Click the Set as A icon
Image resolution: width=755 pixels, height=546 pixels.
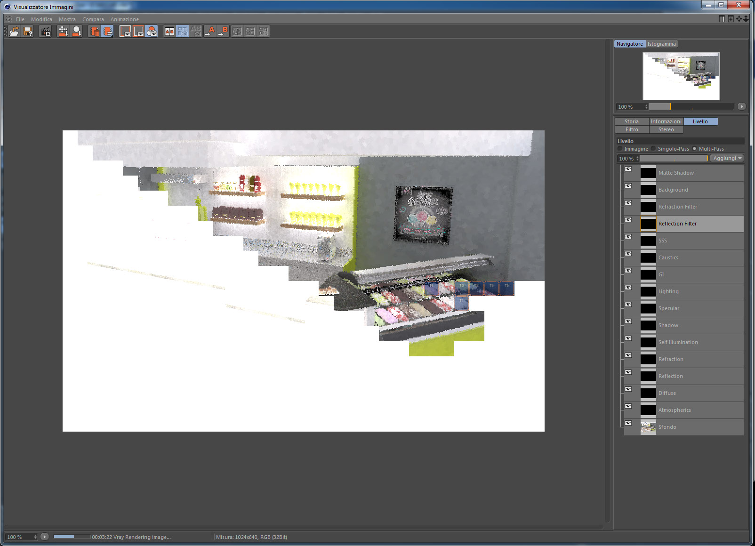[x=210, y=32]
